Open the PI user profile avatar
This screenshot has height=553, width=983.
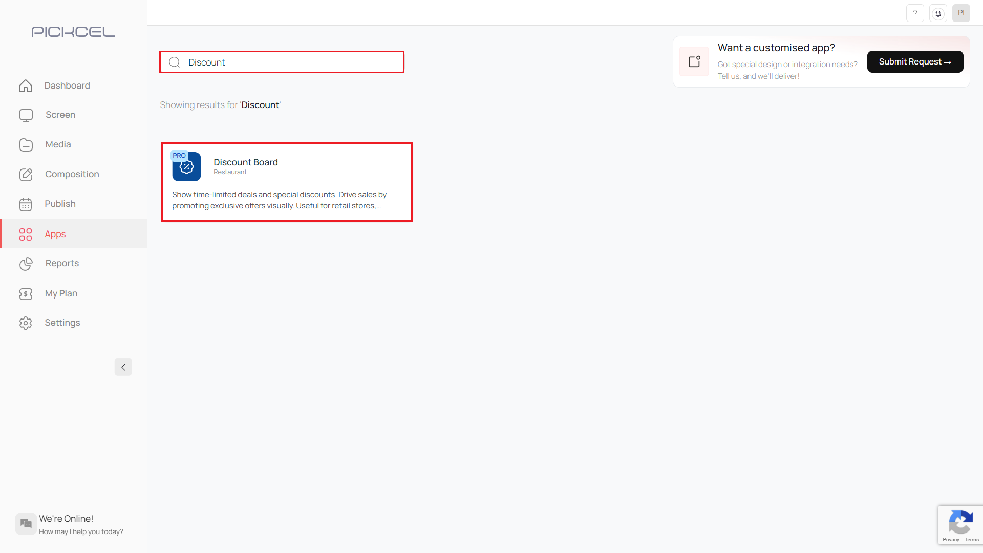click(961, 13)
